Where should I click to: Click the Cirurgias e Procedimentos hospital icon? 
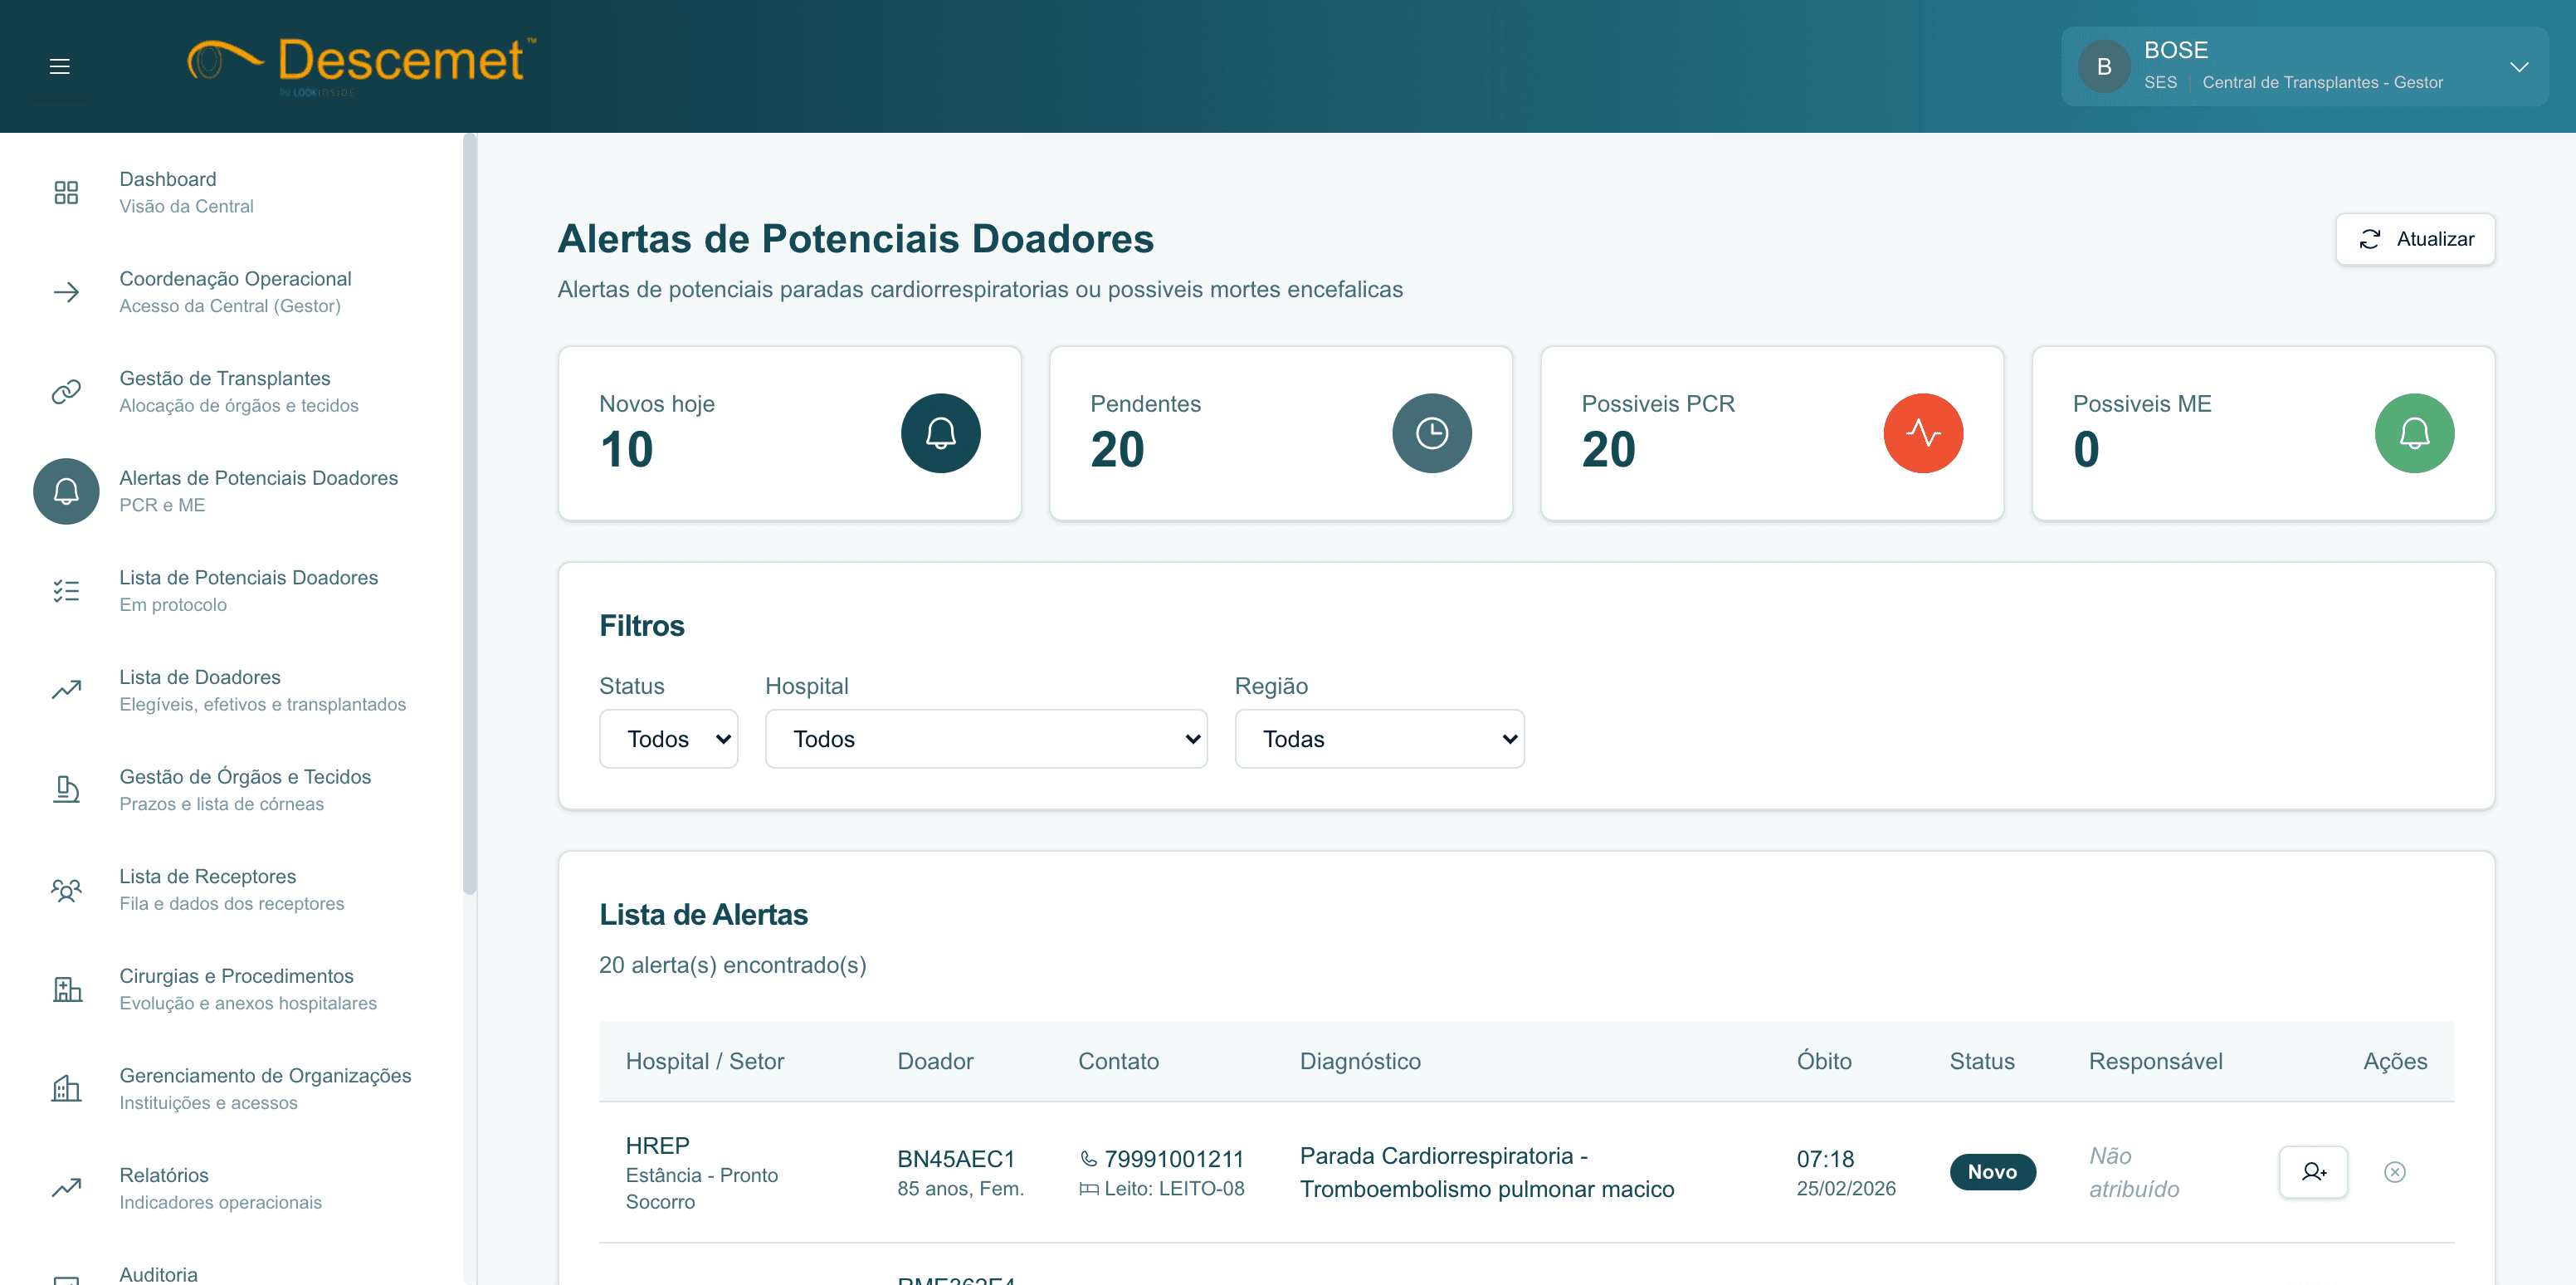click(x=66, y=989)
